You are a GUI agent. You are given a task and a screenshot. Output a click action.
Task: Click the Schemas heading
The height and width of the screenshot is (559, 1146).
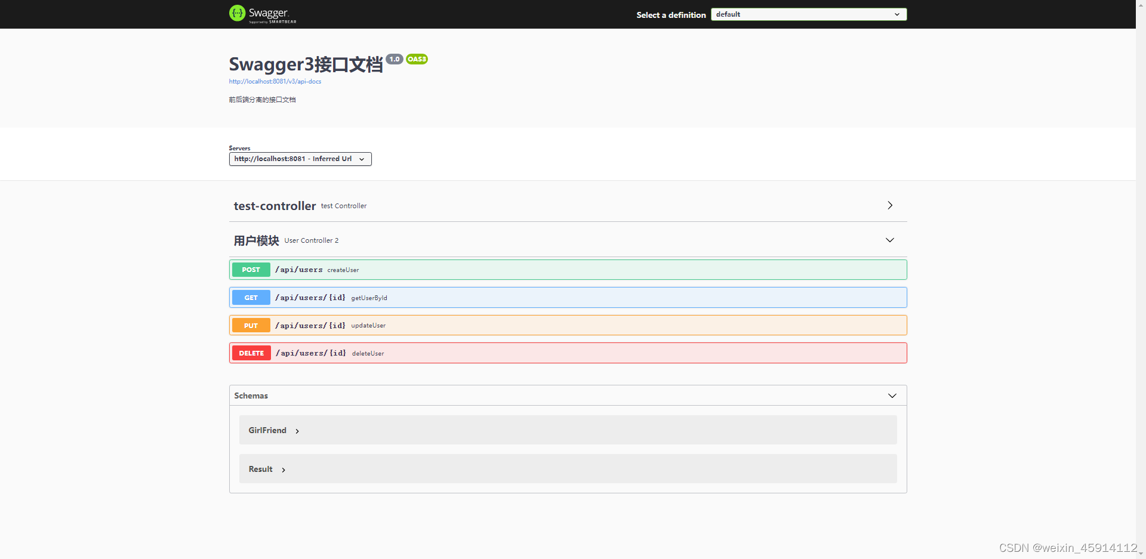251,396
